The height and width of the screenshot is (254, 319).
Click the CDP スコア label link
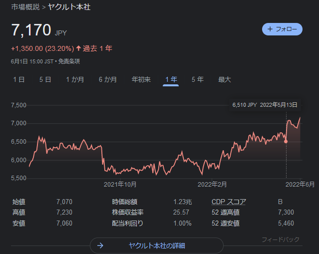(x=229, y=202)
